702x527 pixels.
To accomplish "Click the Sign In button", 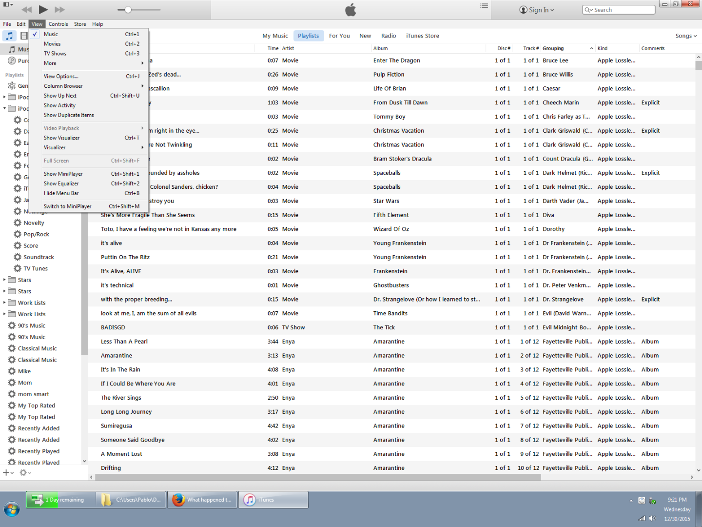I will coord(536,10).
